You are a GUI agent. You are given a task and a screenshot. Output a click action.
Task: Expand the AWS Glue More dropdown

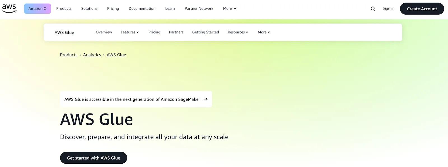[264, 32]
